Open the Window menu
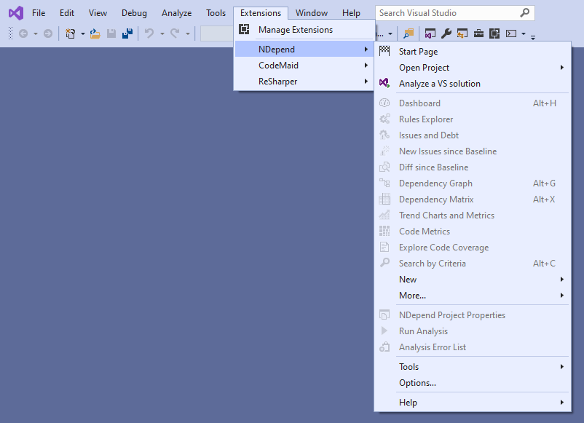584x423 pixels. (312, 13)
